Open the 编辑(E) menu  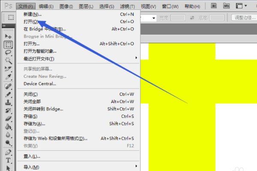coord(46,6)
